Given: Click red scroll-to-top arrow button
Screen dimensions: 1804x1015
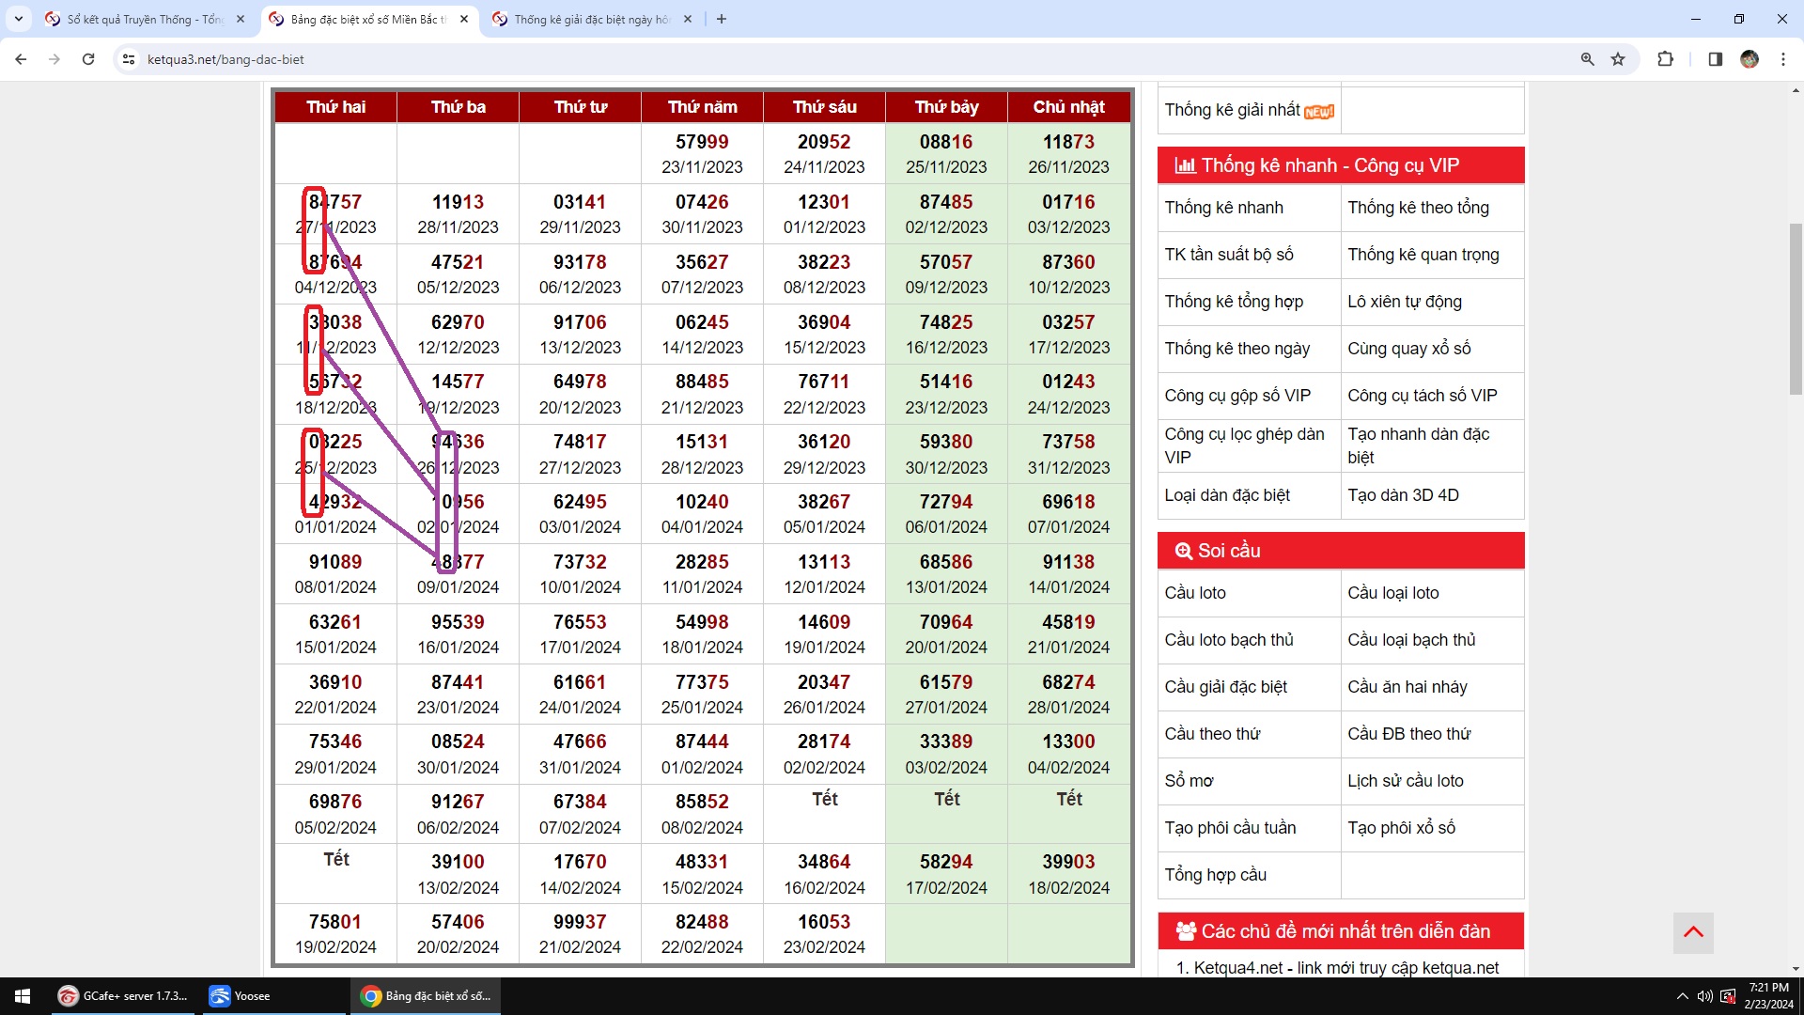Looking at the screenshot, I should coord(1693,932).
